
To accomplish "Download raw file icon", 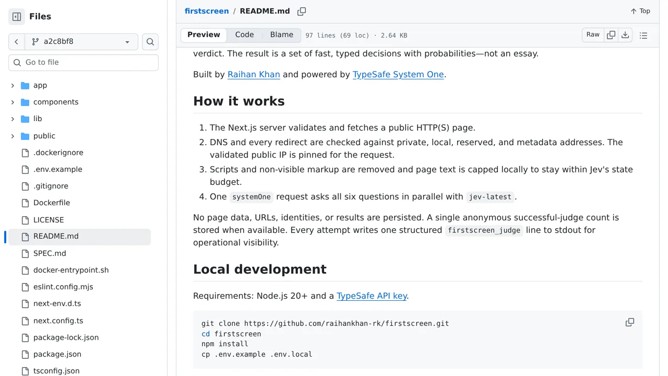I will [x=625, y=35].
